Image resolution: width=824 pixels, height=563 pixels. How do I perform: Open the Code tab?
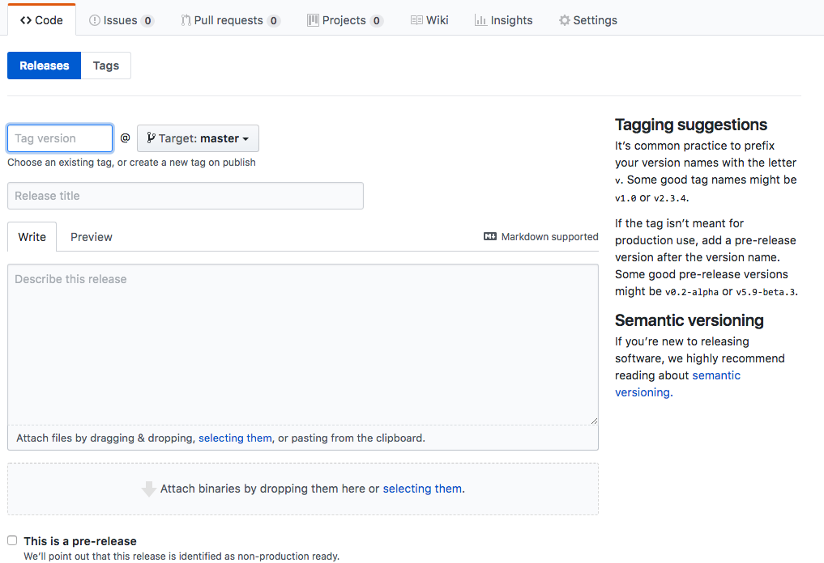click(x=41, y=20)
